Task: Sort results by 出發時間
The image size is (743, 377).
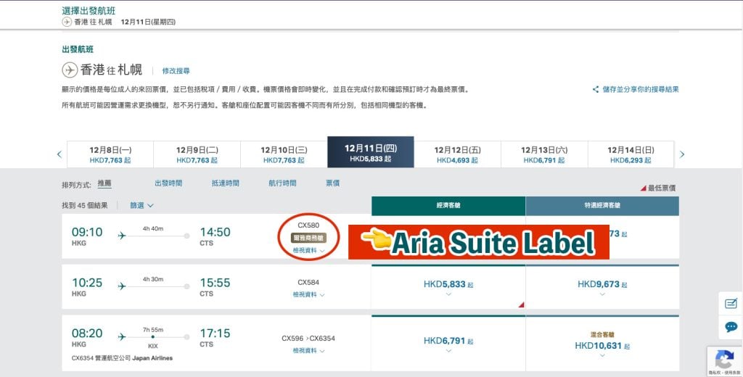Action: coord(168,183)
